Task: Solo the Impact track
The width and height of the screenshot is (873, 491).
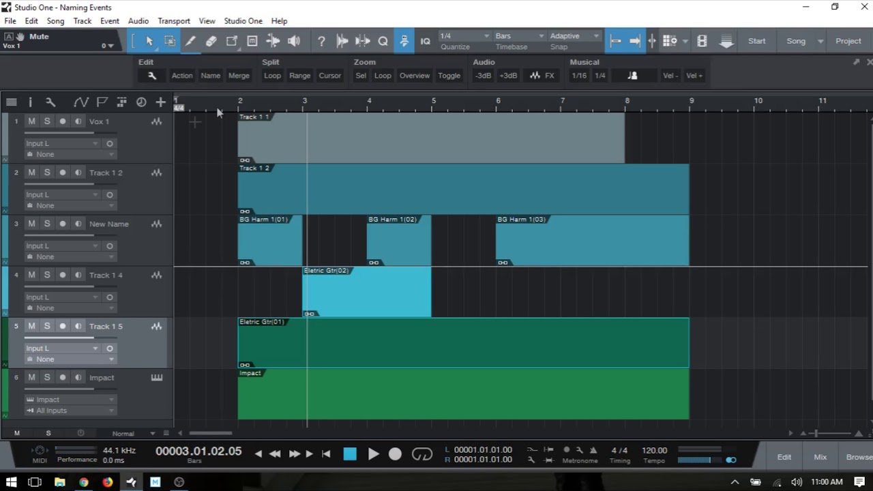Action: click(x=47, y=377)
